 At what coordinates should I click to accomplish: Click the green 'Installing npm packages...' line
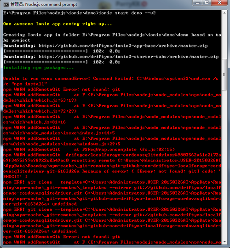(x=39, y=68)
